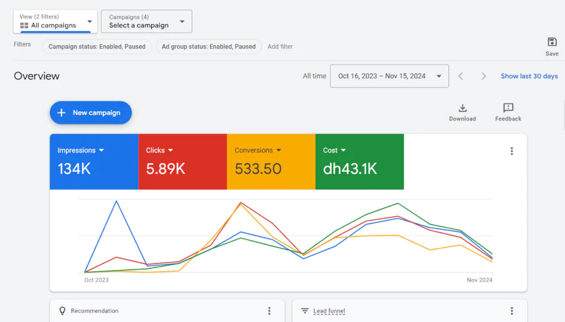
Task: Open the Lead funnel card three-dot menu
Action: point(511,311)
